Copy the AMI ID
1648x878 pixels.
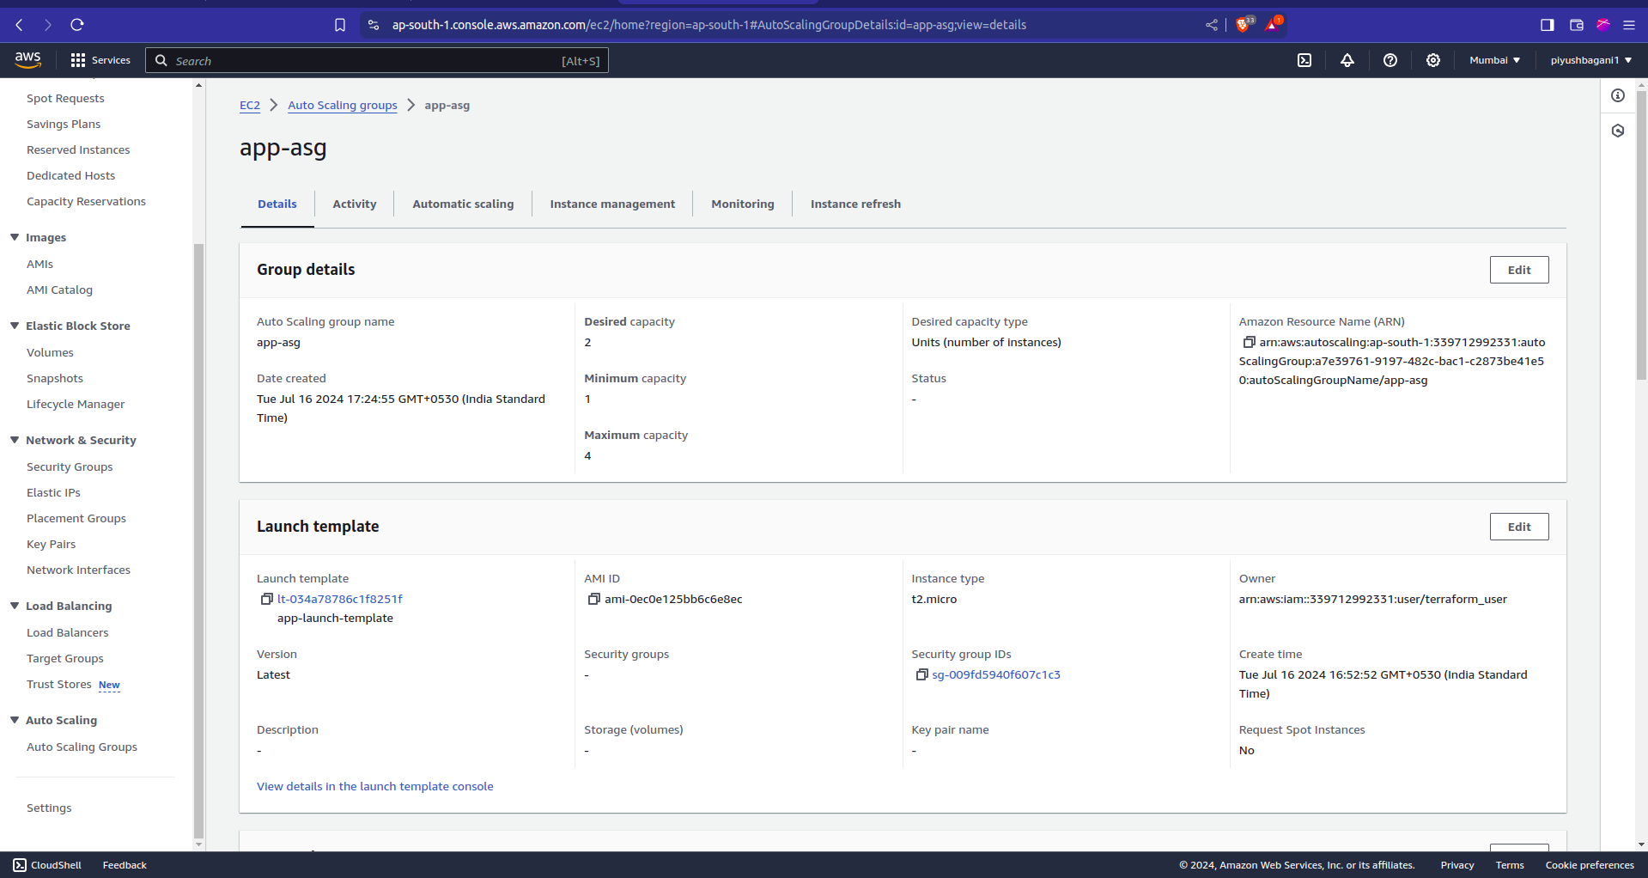[593, 599]
